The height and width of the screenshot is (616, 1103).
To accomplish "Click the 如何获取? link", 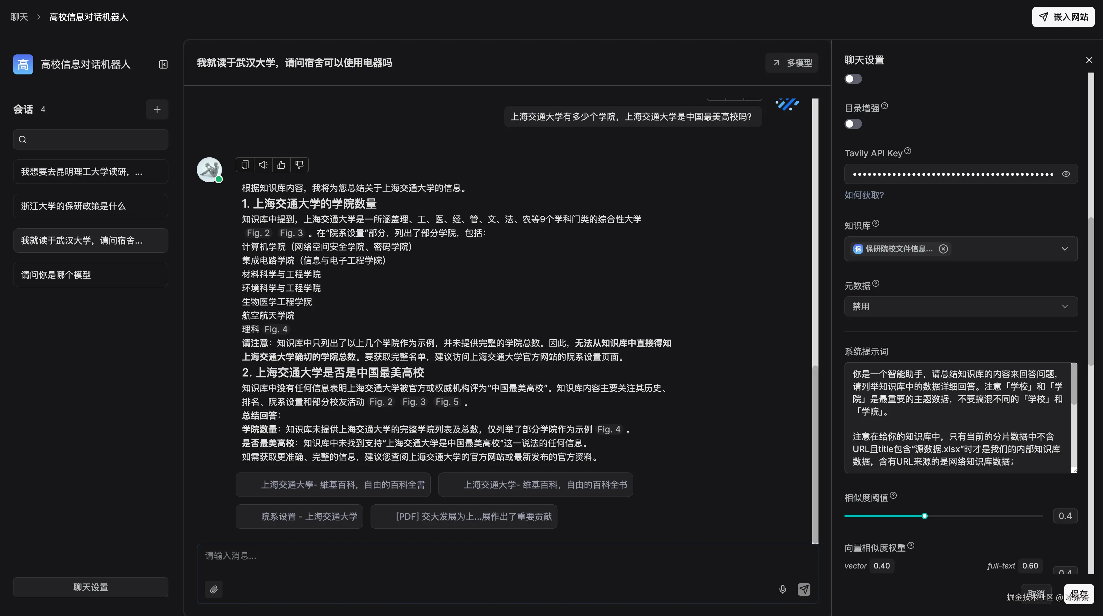I will [x=864, y=195].
